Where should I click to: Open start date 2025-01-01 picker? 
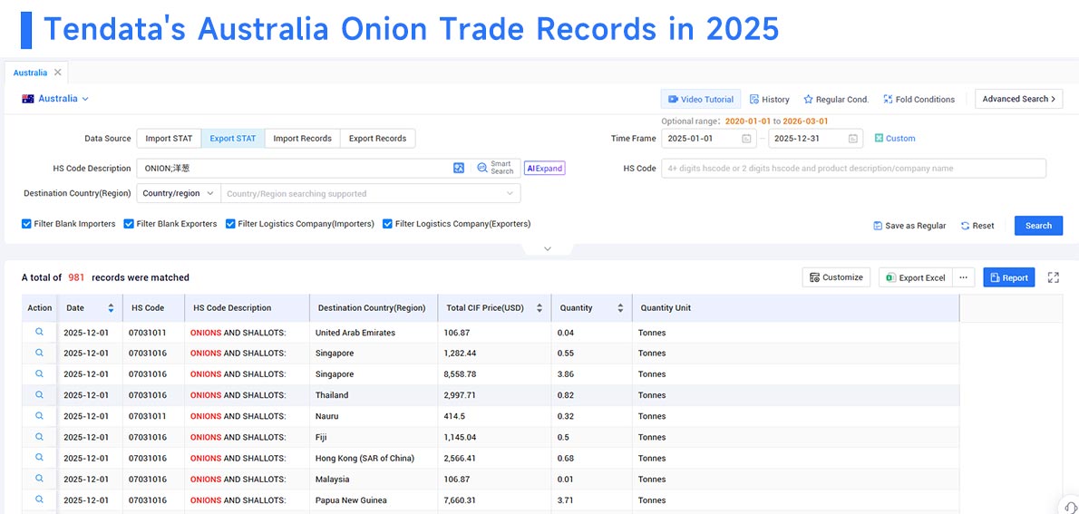pyautogui.click(x=709, y=139)
